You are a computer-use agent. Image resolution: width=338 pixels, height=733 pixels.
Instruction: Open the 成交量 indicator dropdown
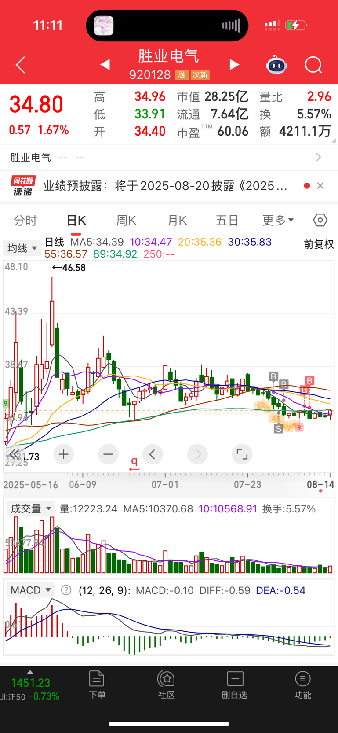[x=31, y=508]
